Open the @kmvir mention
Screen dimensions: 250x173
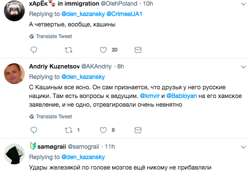tap(150, 96)
